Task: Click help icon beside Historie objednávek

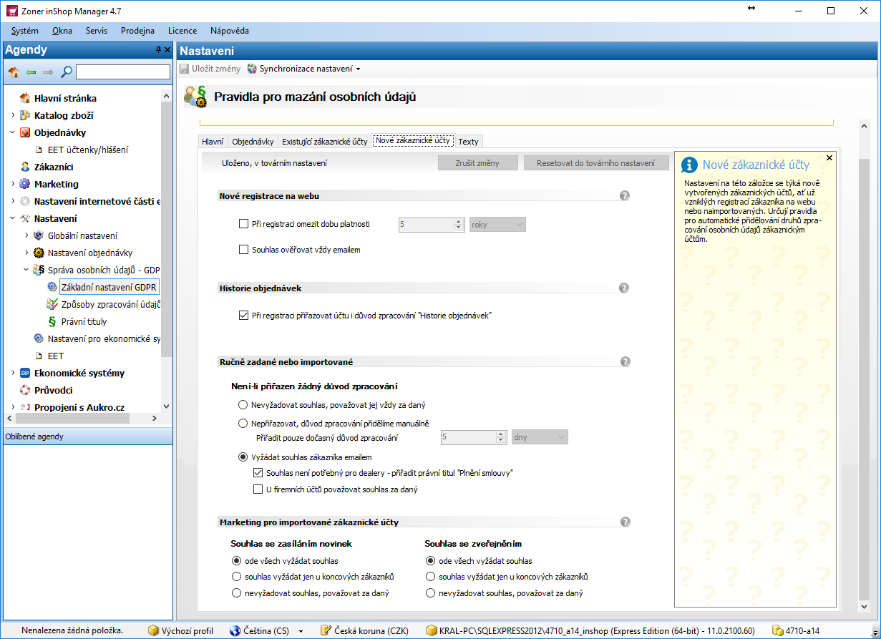Action: pyautogui.click(x=624, y=288)
